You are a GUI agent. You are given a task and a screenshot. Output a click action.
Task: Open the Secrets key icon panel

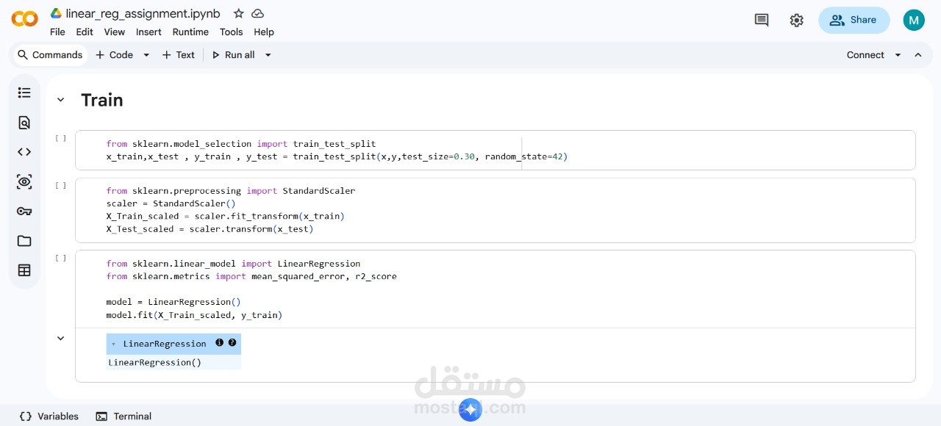pyautogui.click(x=24, y=212)
